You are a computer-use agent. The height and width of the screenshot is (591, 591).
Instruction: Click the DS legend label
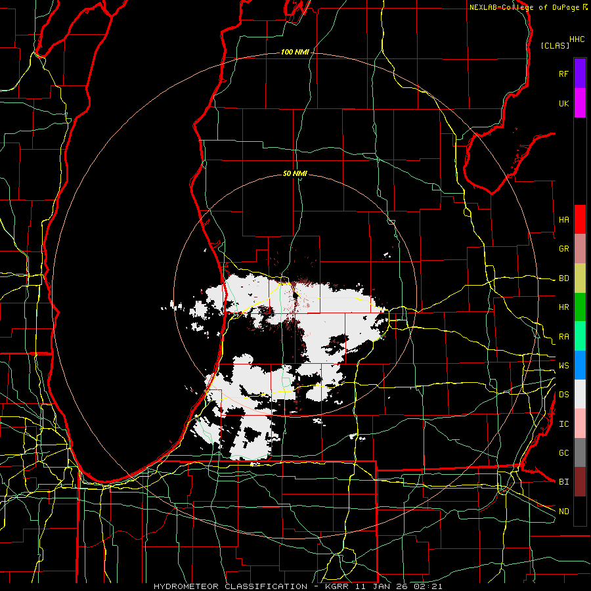click(563, 395)
